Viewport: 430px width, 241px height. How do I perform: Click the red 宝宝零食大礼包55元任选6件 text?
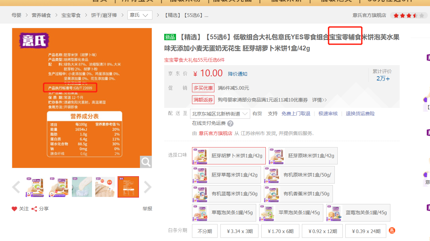tap(195, 60)
